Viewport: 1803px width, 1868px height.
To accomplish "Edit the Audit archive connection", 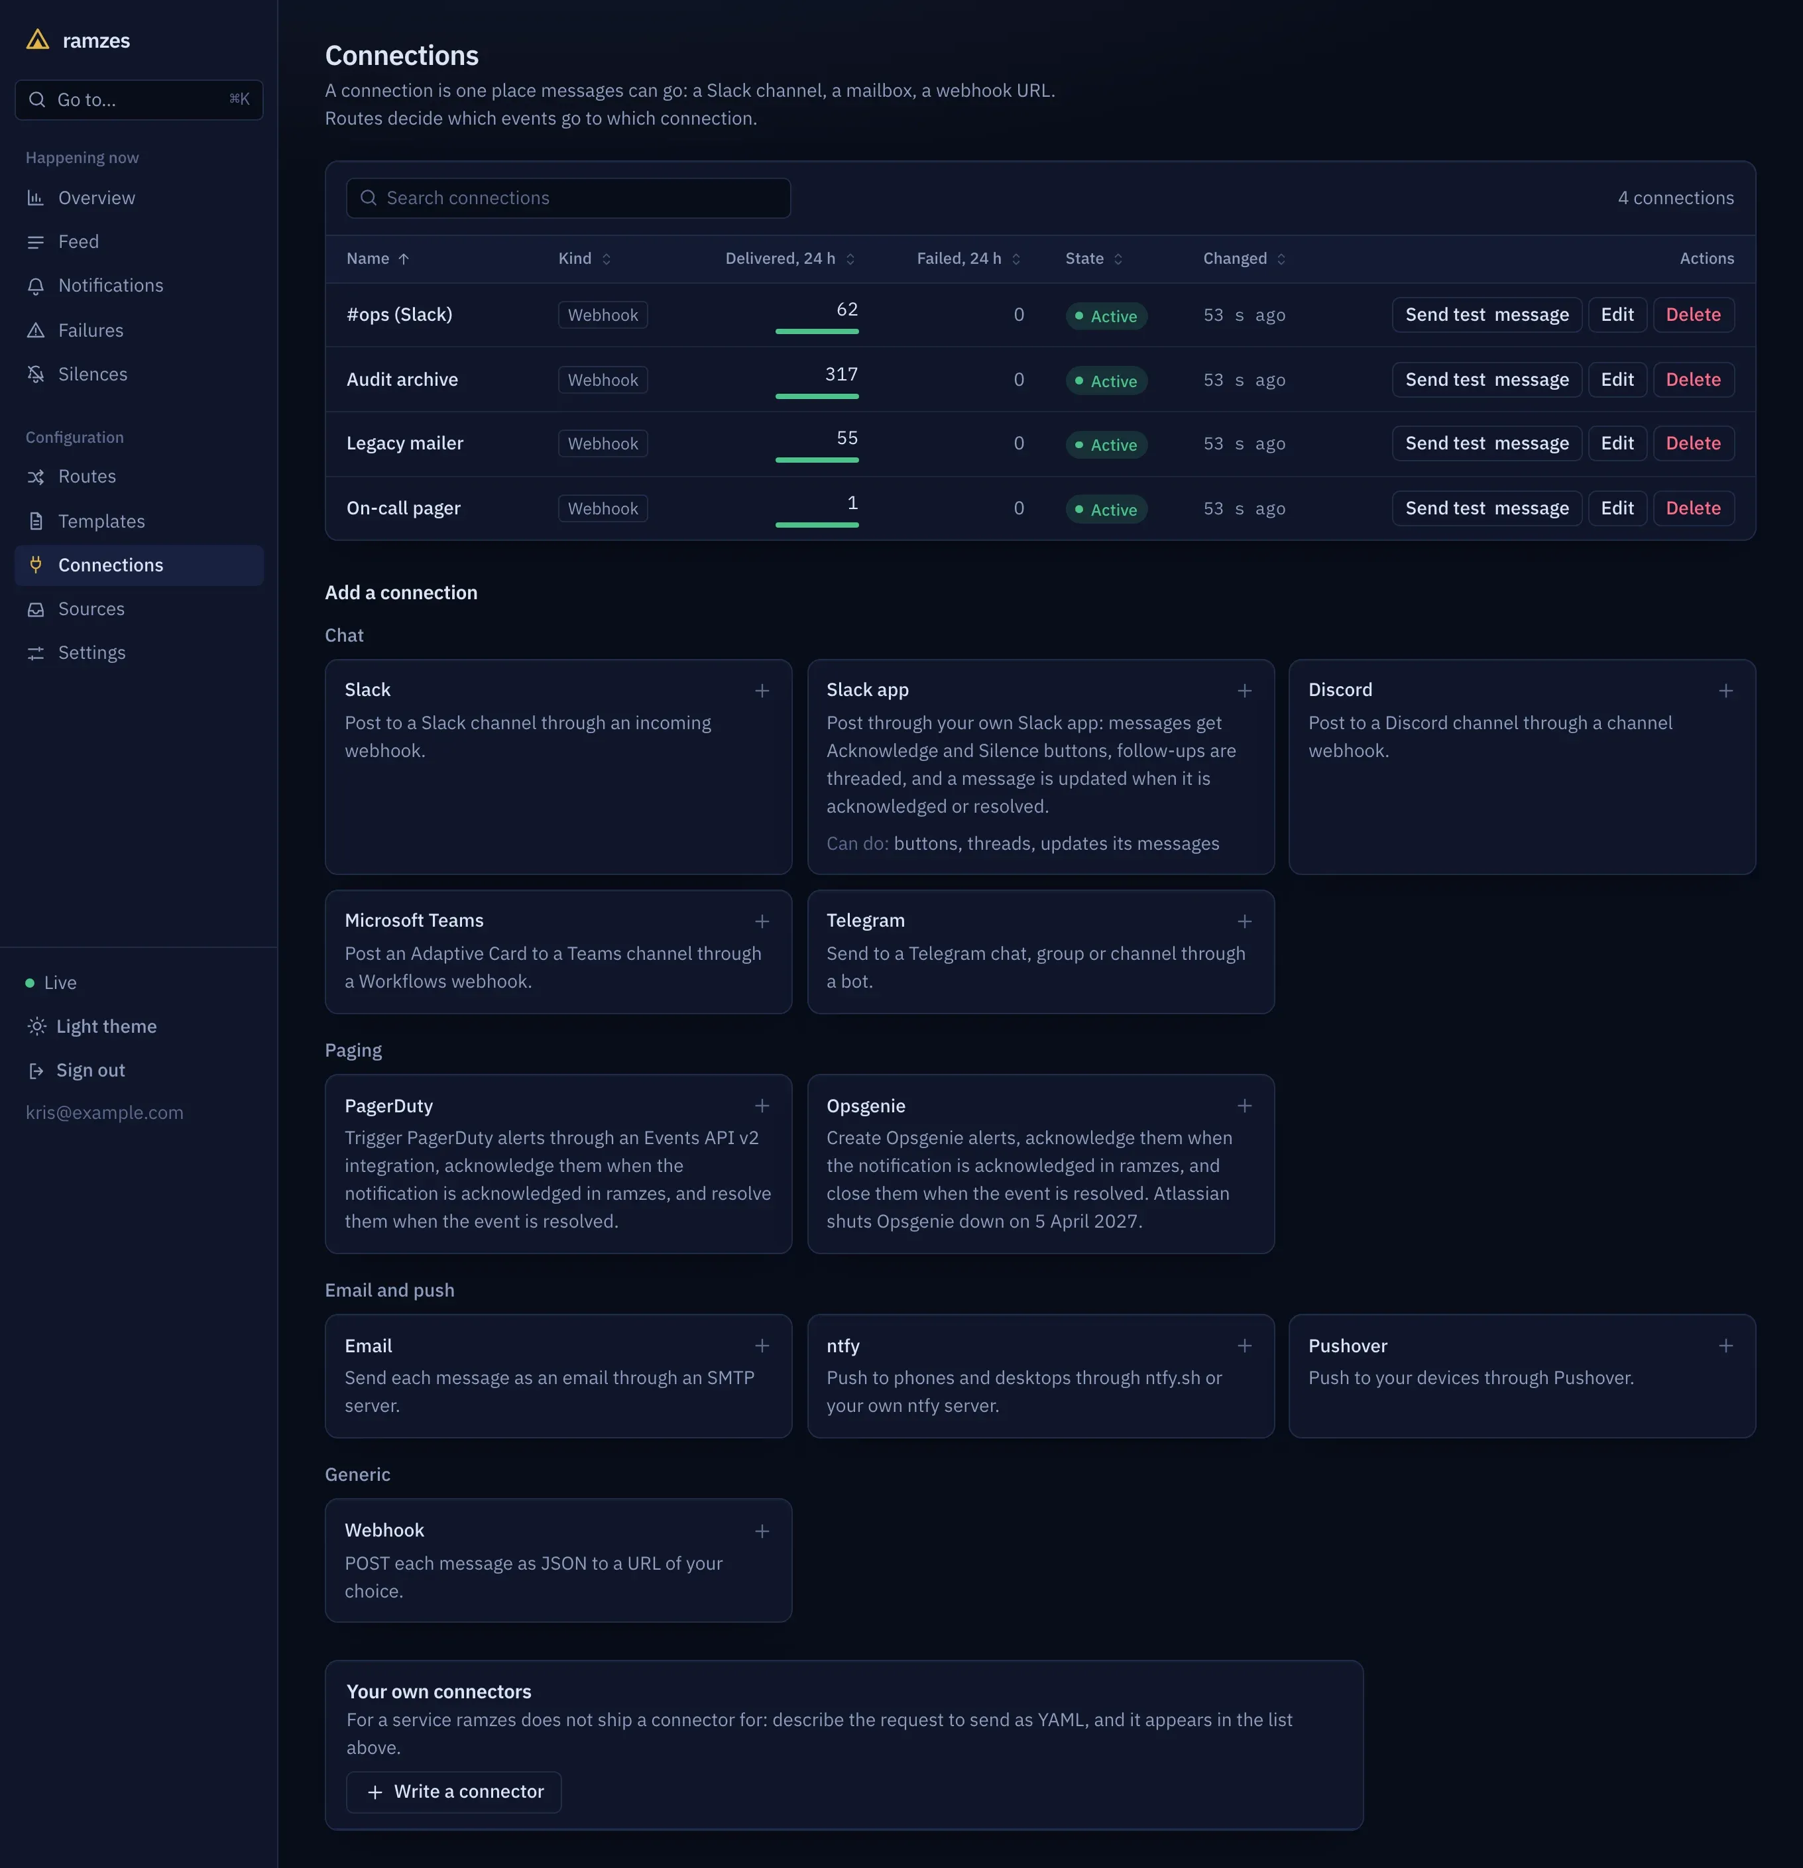I will tap(1616, 379).
